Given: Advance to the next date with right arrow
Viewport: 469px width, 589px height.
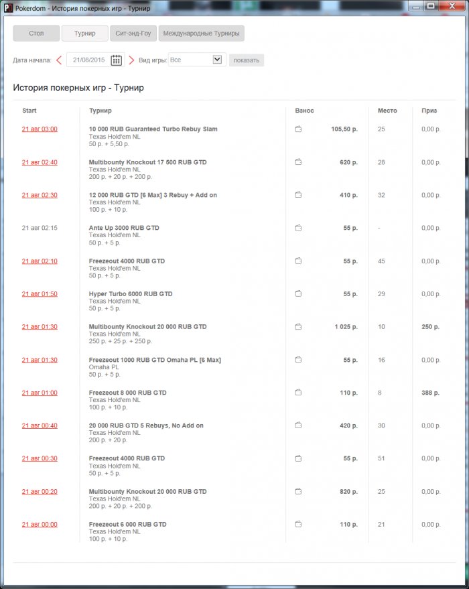Looking at the screenshot, I should click(131, 60).
